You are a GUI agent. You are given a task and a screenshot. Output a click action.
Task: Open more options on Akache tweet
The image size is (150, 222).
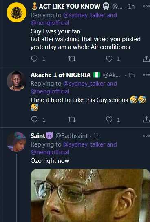[x=146, y=75]
